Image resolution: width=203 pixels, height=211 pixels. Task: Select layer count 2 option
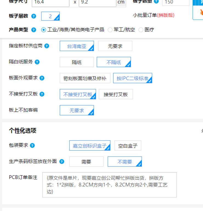(x=50, y=16)
